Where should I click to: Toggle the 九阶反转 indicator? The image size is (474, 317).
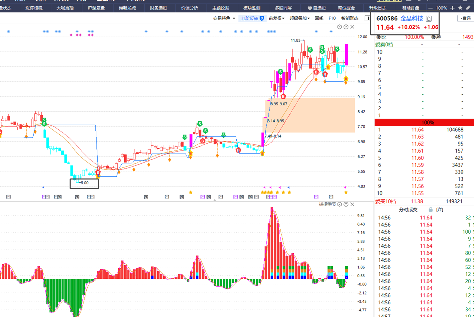[252, 18]
